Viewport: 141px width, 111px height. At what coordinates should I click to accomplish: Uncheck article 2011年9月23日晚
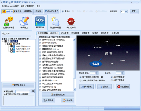40,43
